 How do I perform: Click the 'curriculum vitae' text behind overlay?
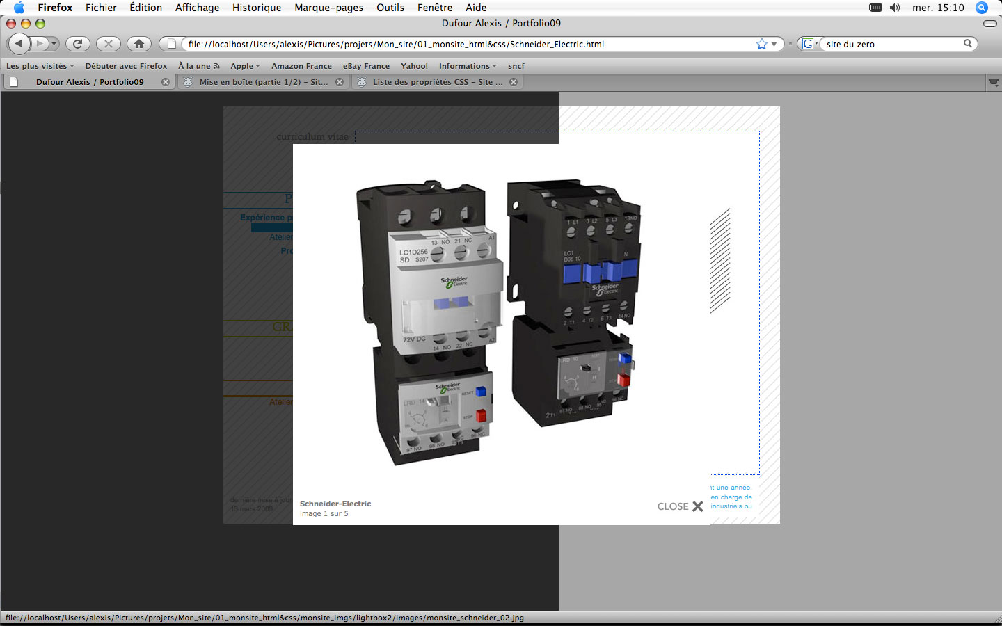coord(312,137)
